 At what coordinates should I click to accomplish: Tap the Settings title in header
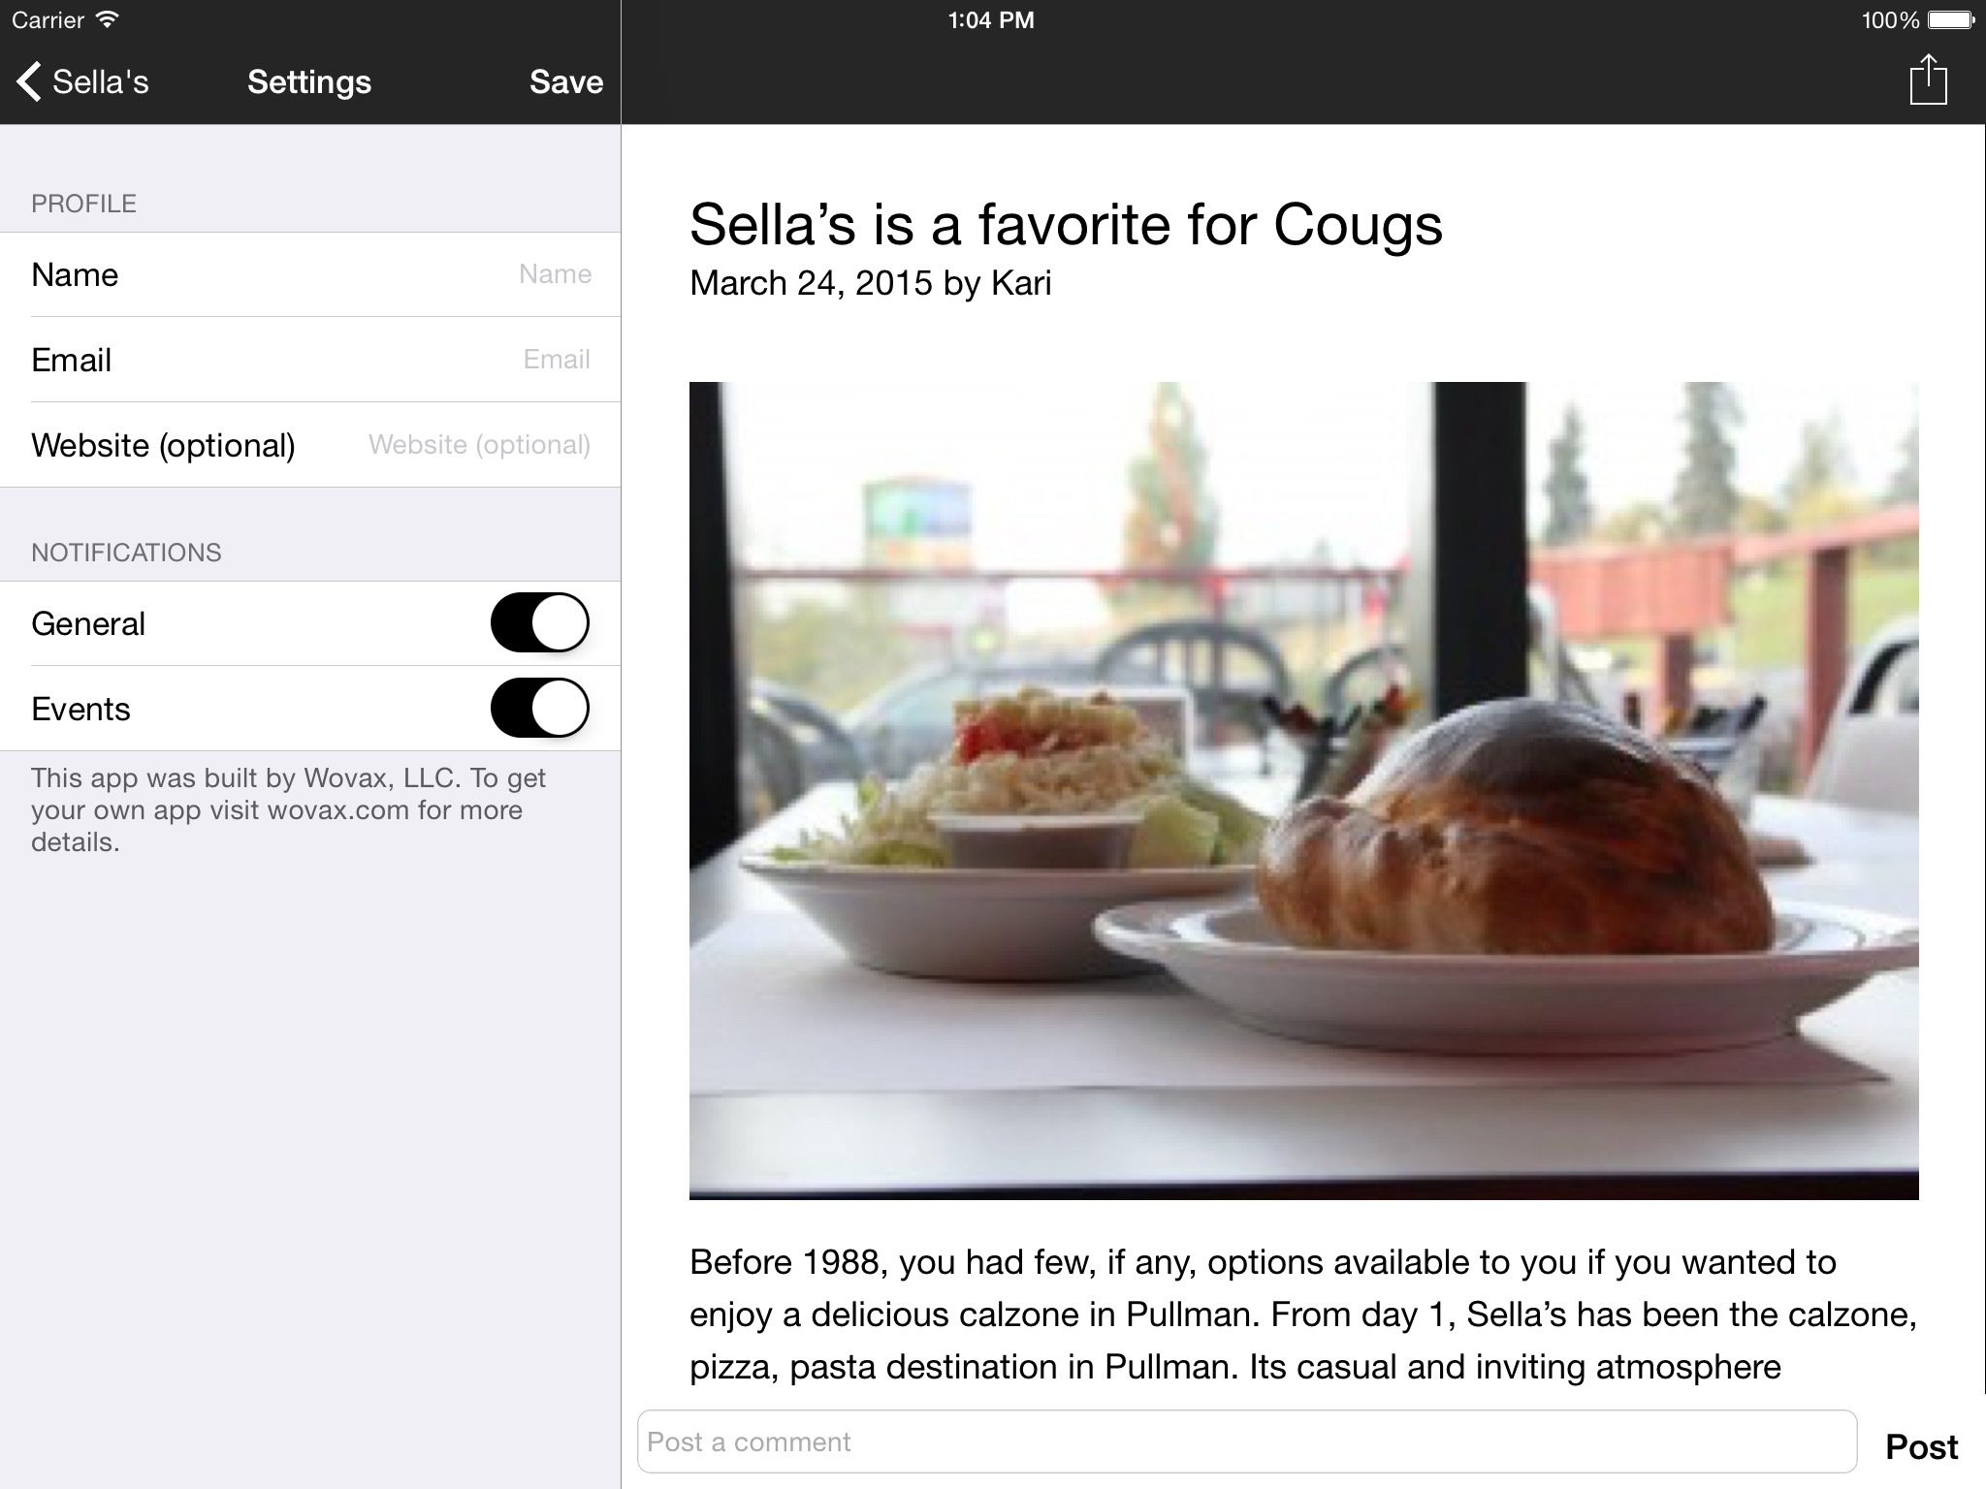[x=309, y=81]
